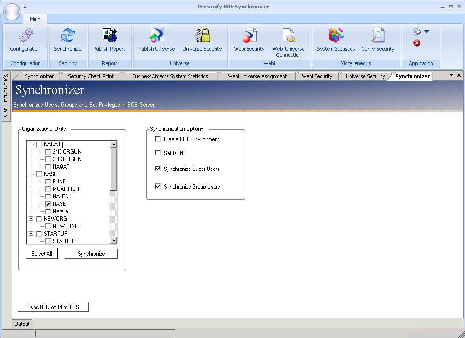Open Universe Security in the ribbon
Viewport: 465px width, 338px height.
202,36
